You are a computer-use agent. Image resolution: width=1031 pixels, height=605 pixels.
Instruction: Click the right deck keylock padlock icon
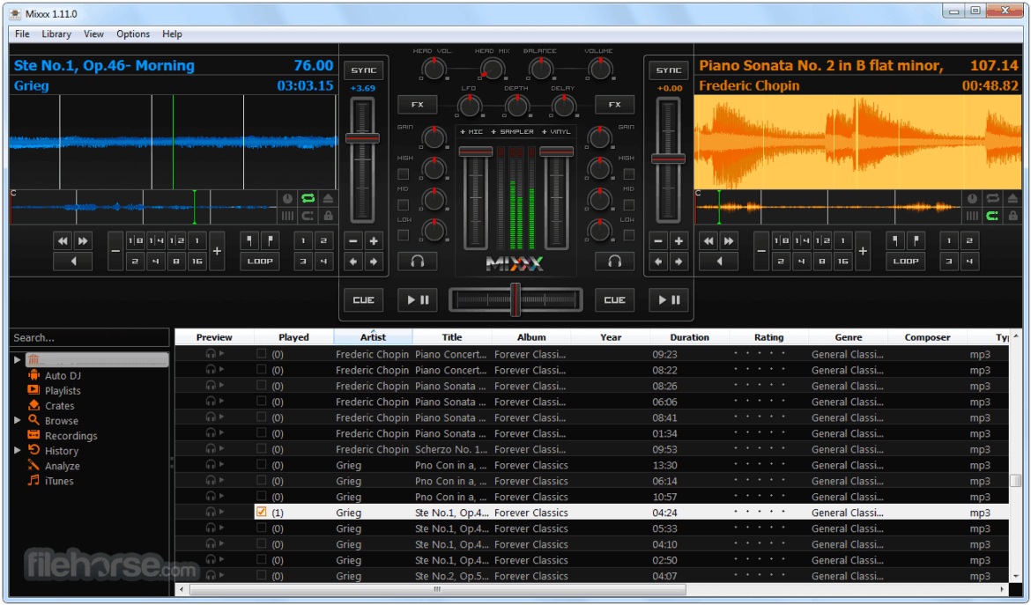(x=1012, y=216)
